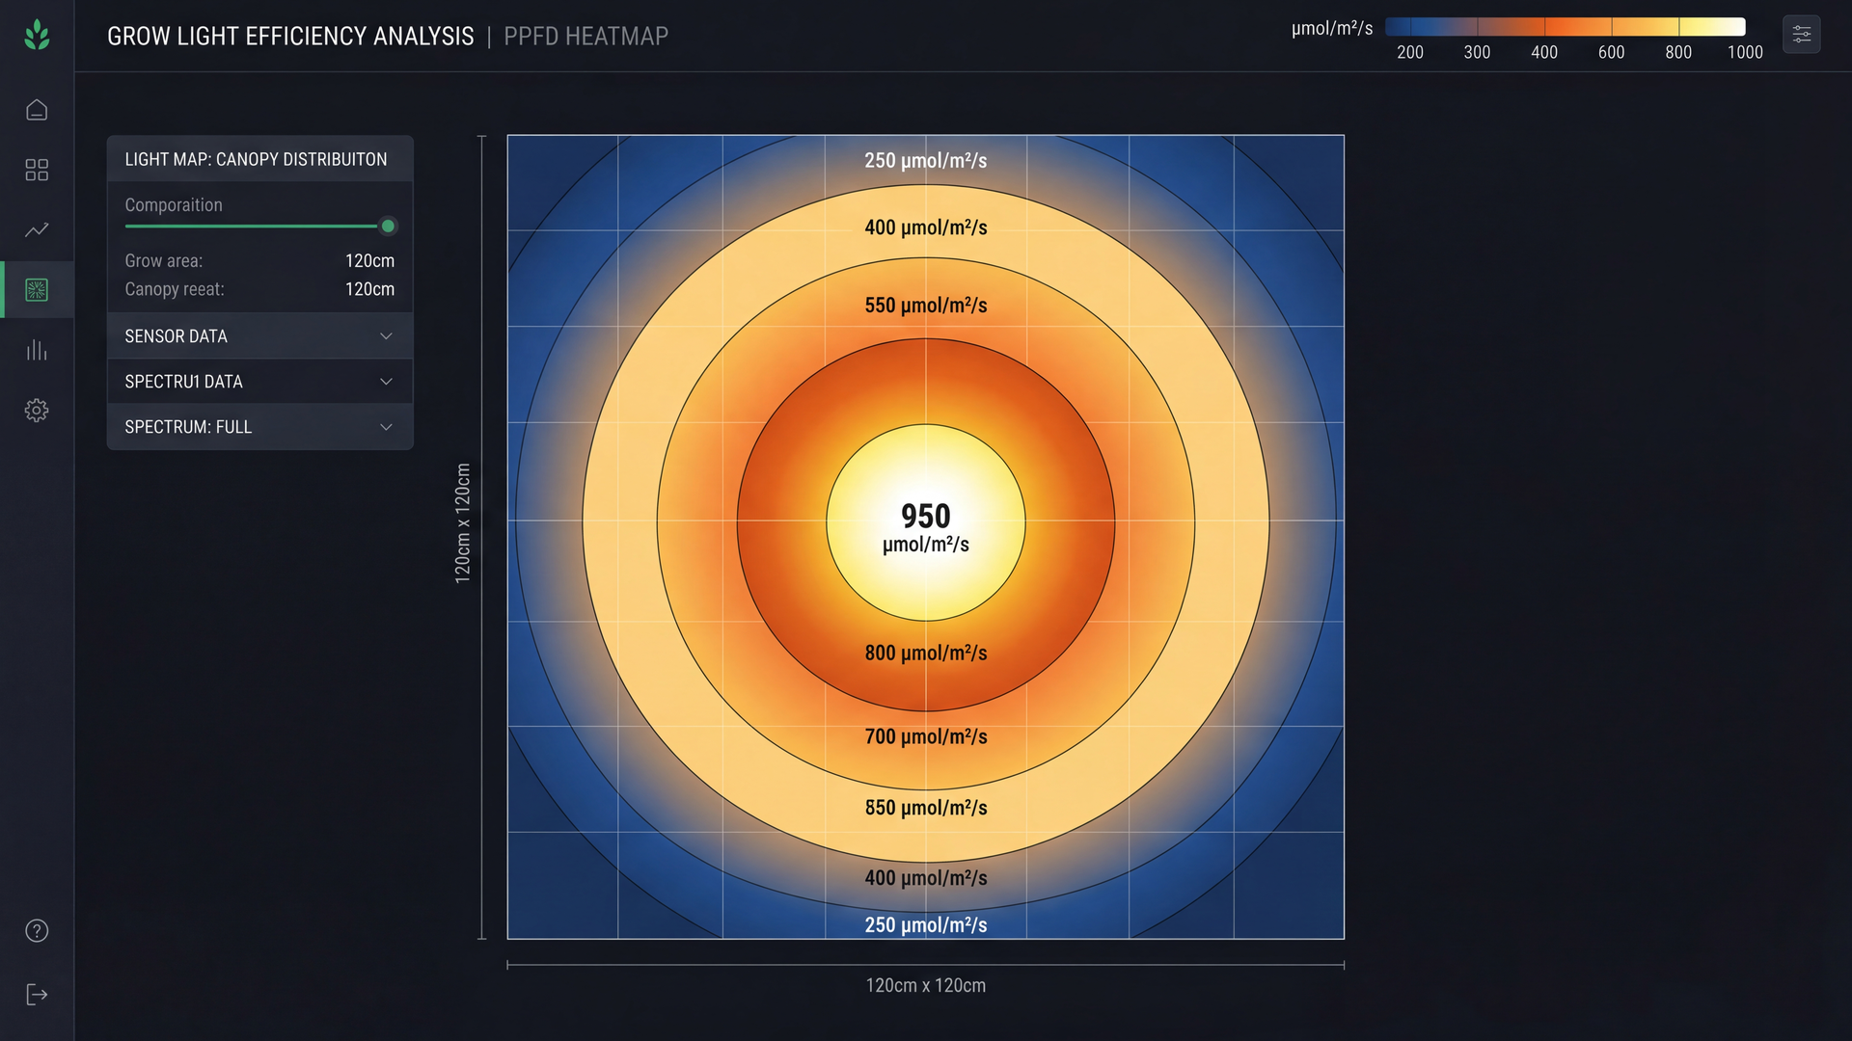Click the horizontal 120cm x 120cm axis label
The image size is (1852, 1041).
point(926,985)
